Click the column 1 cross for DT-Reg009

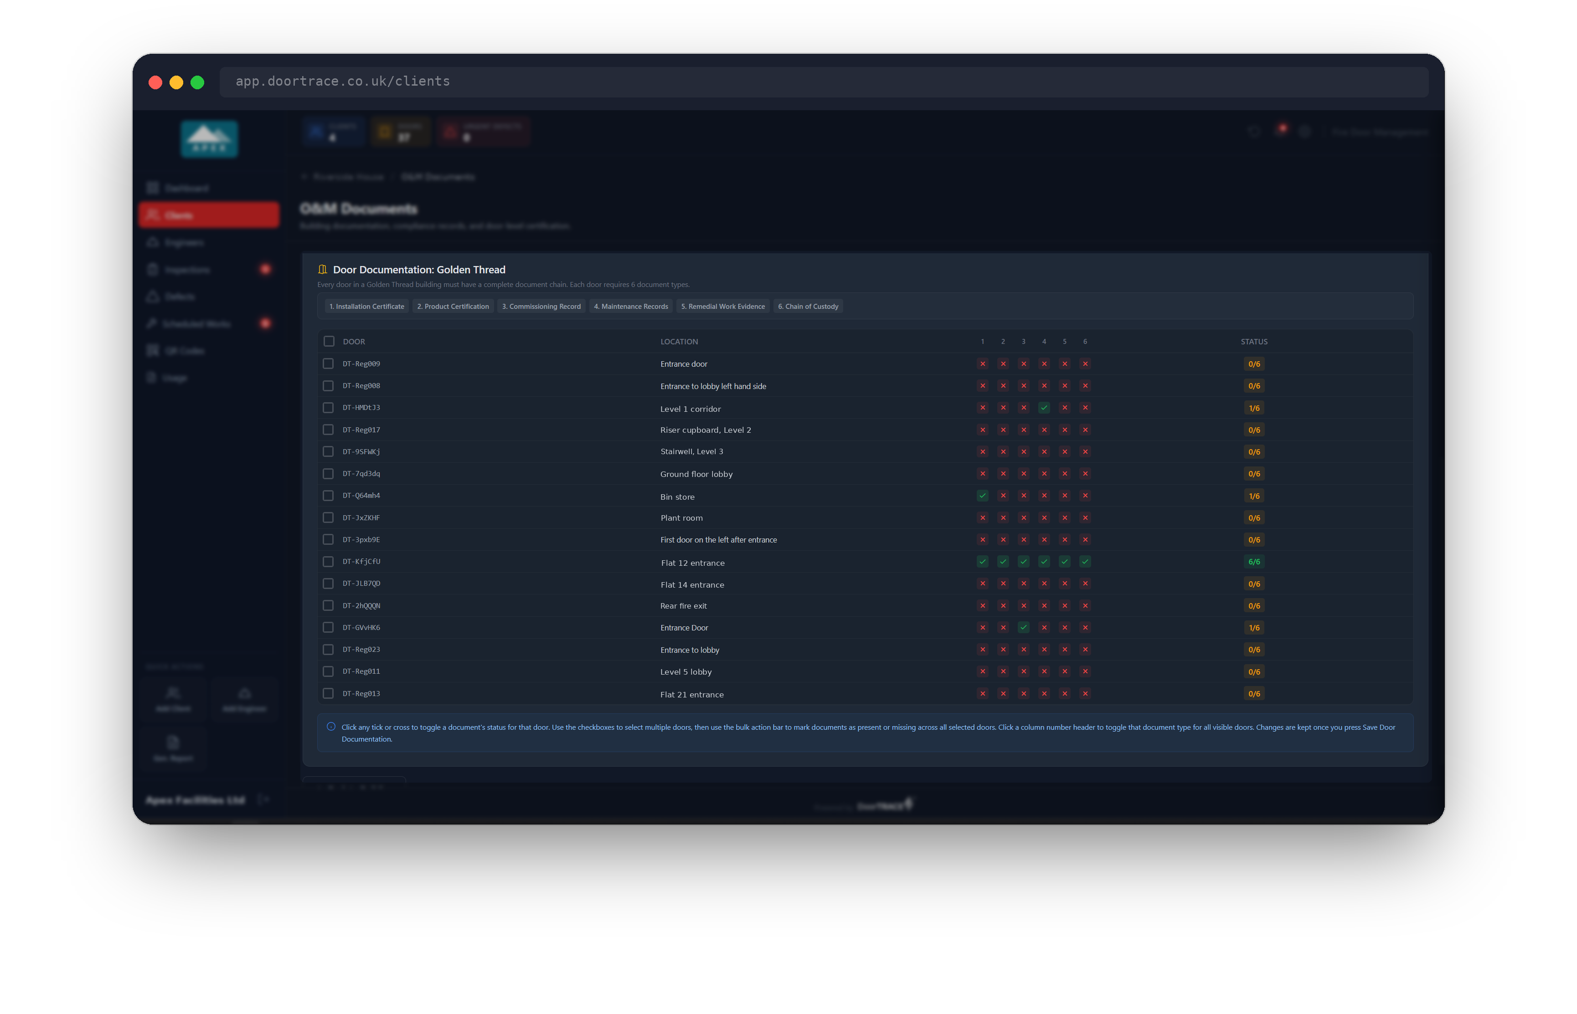point(982,364)
